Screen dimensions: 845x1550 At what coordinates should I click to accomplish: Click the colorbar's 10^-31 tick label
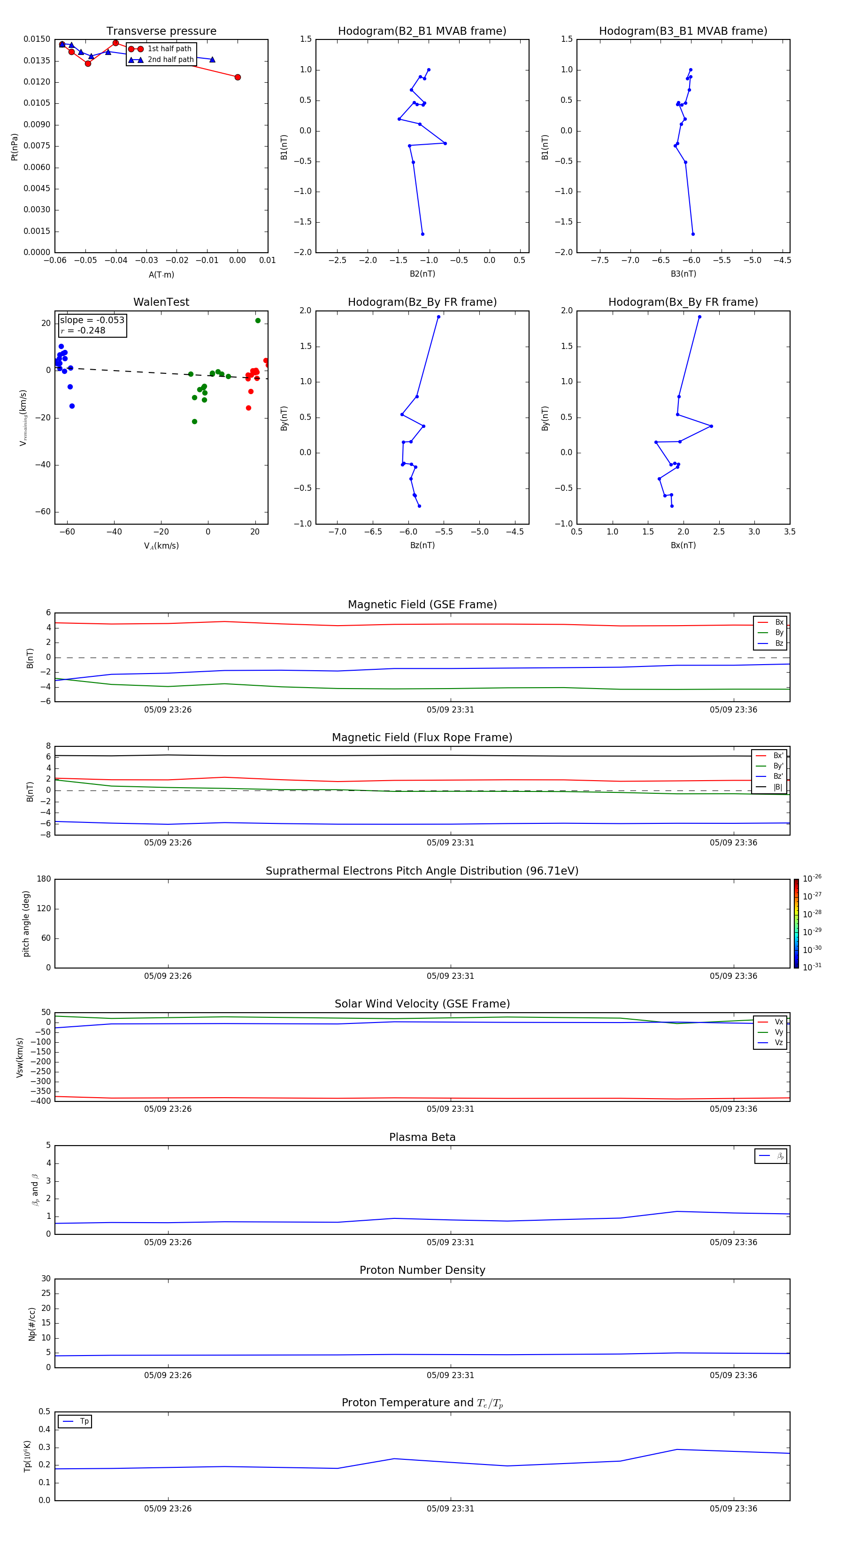pos(812,967)
